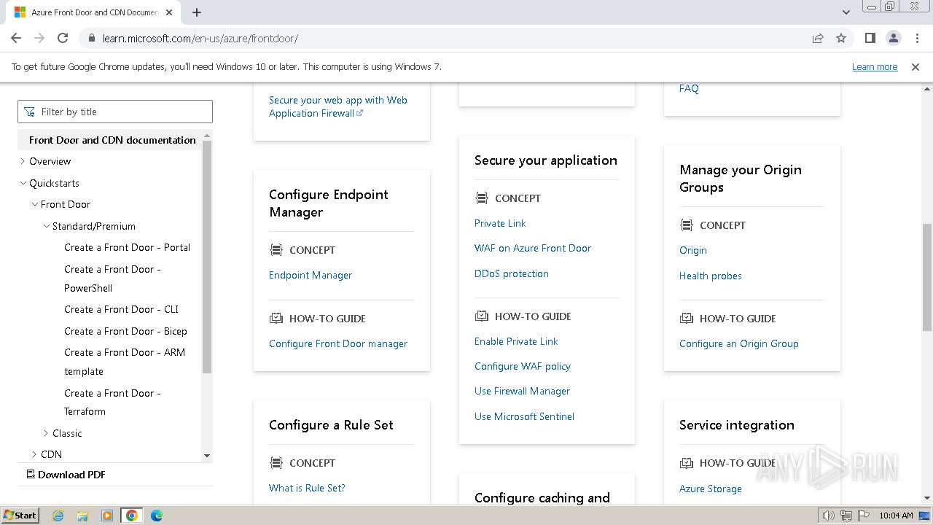Collapse the Quickstarts tree node
This screenshot has width=933, height=525.
pyautogui.click(x=23, y=183)
